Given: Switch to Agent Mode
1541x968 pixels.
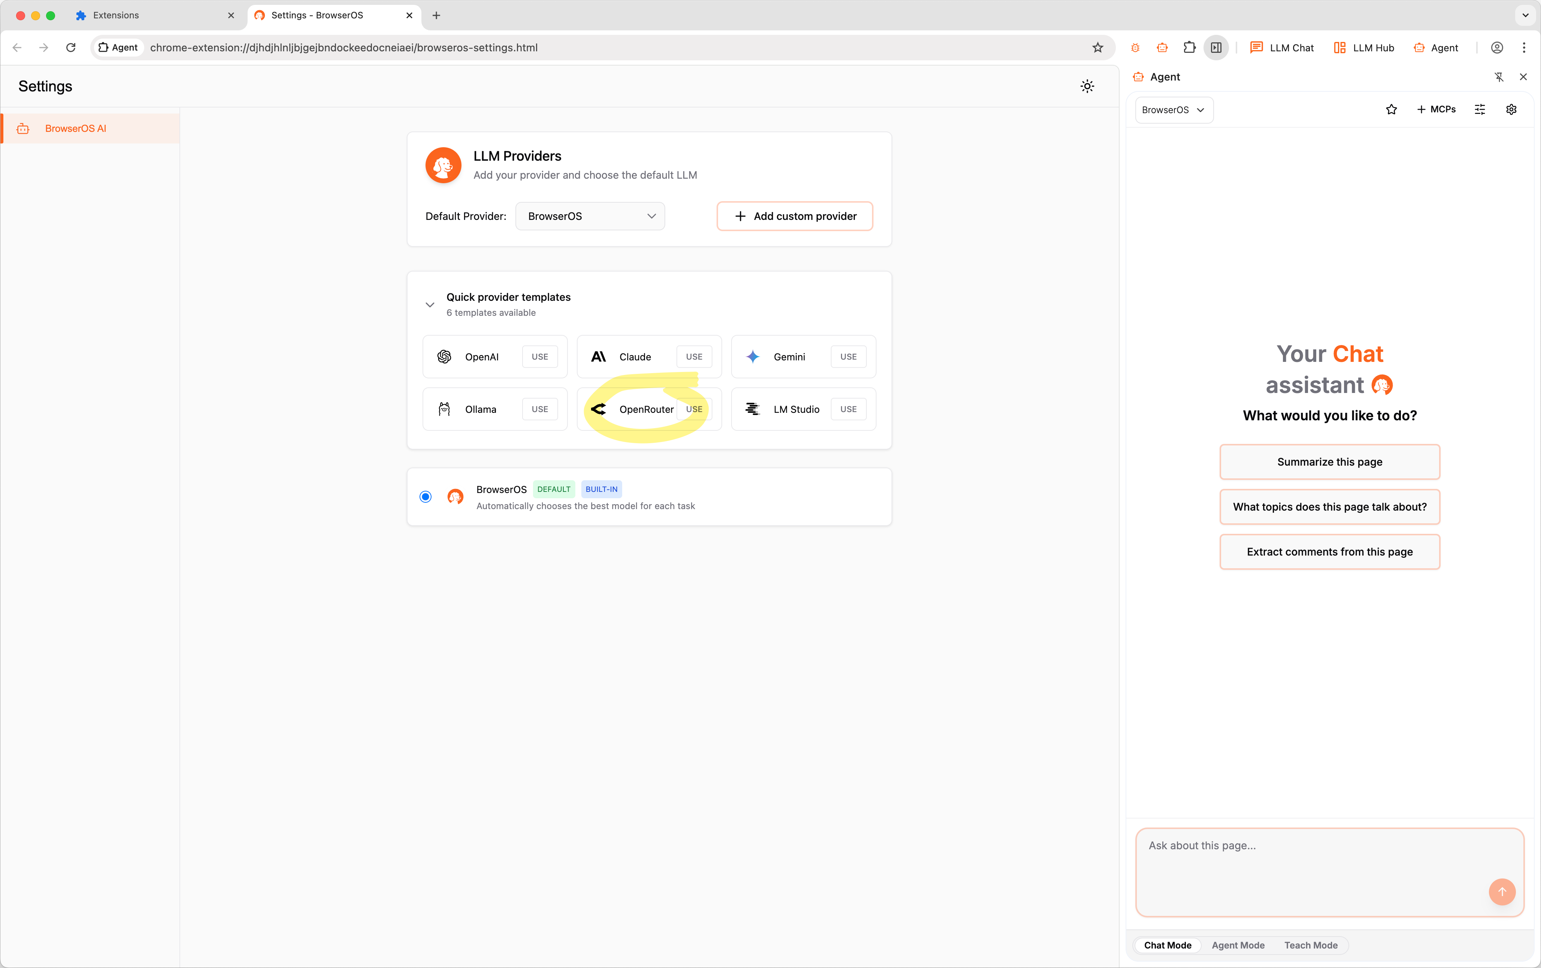Looking at the screenshot, I should coord(1238,945).
